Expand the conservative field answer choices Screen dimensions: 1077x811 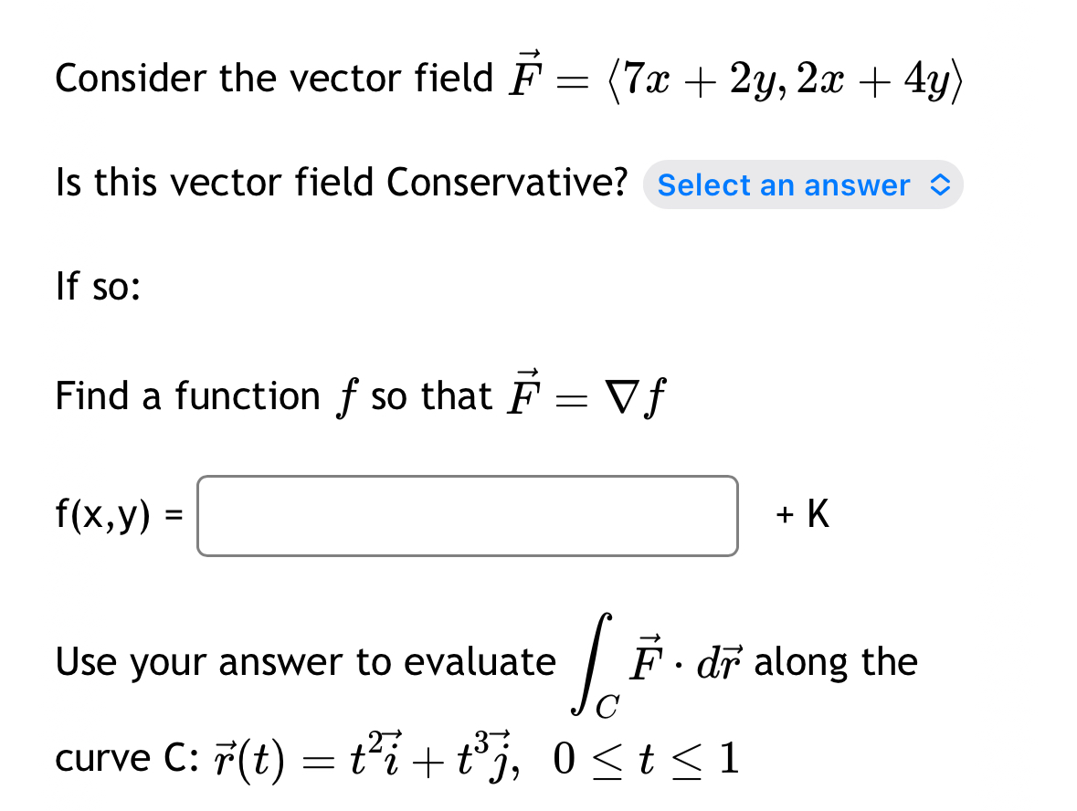[x=802, y=184]
